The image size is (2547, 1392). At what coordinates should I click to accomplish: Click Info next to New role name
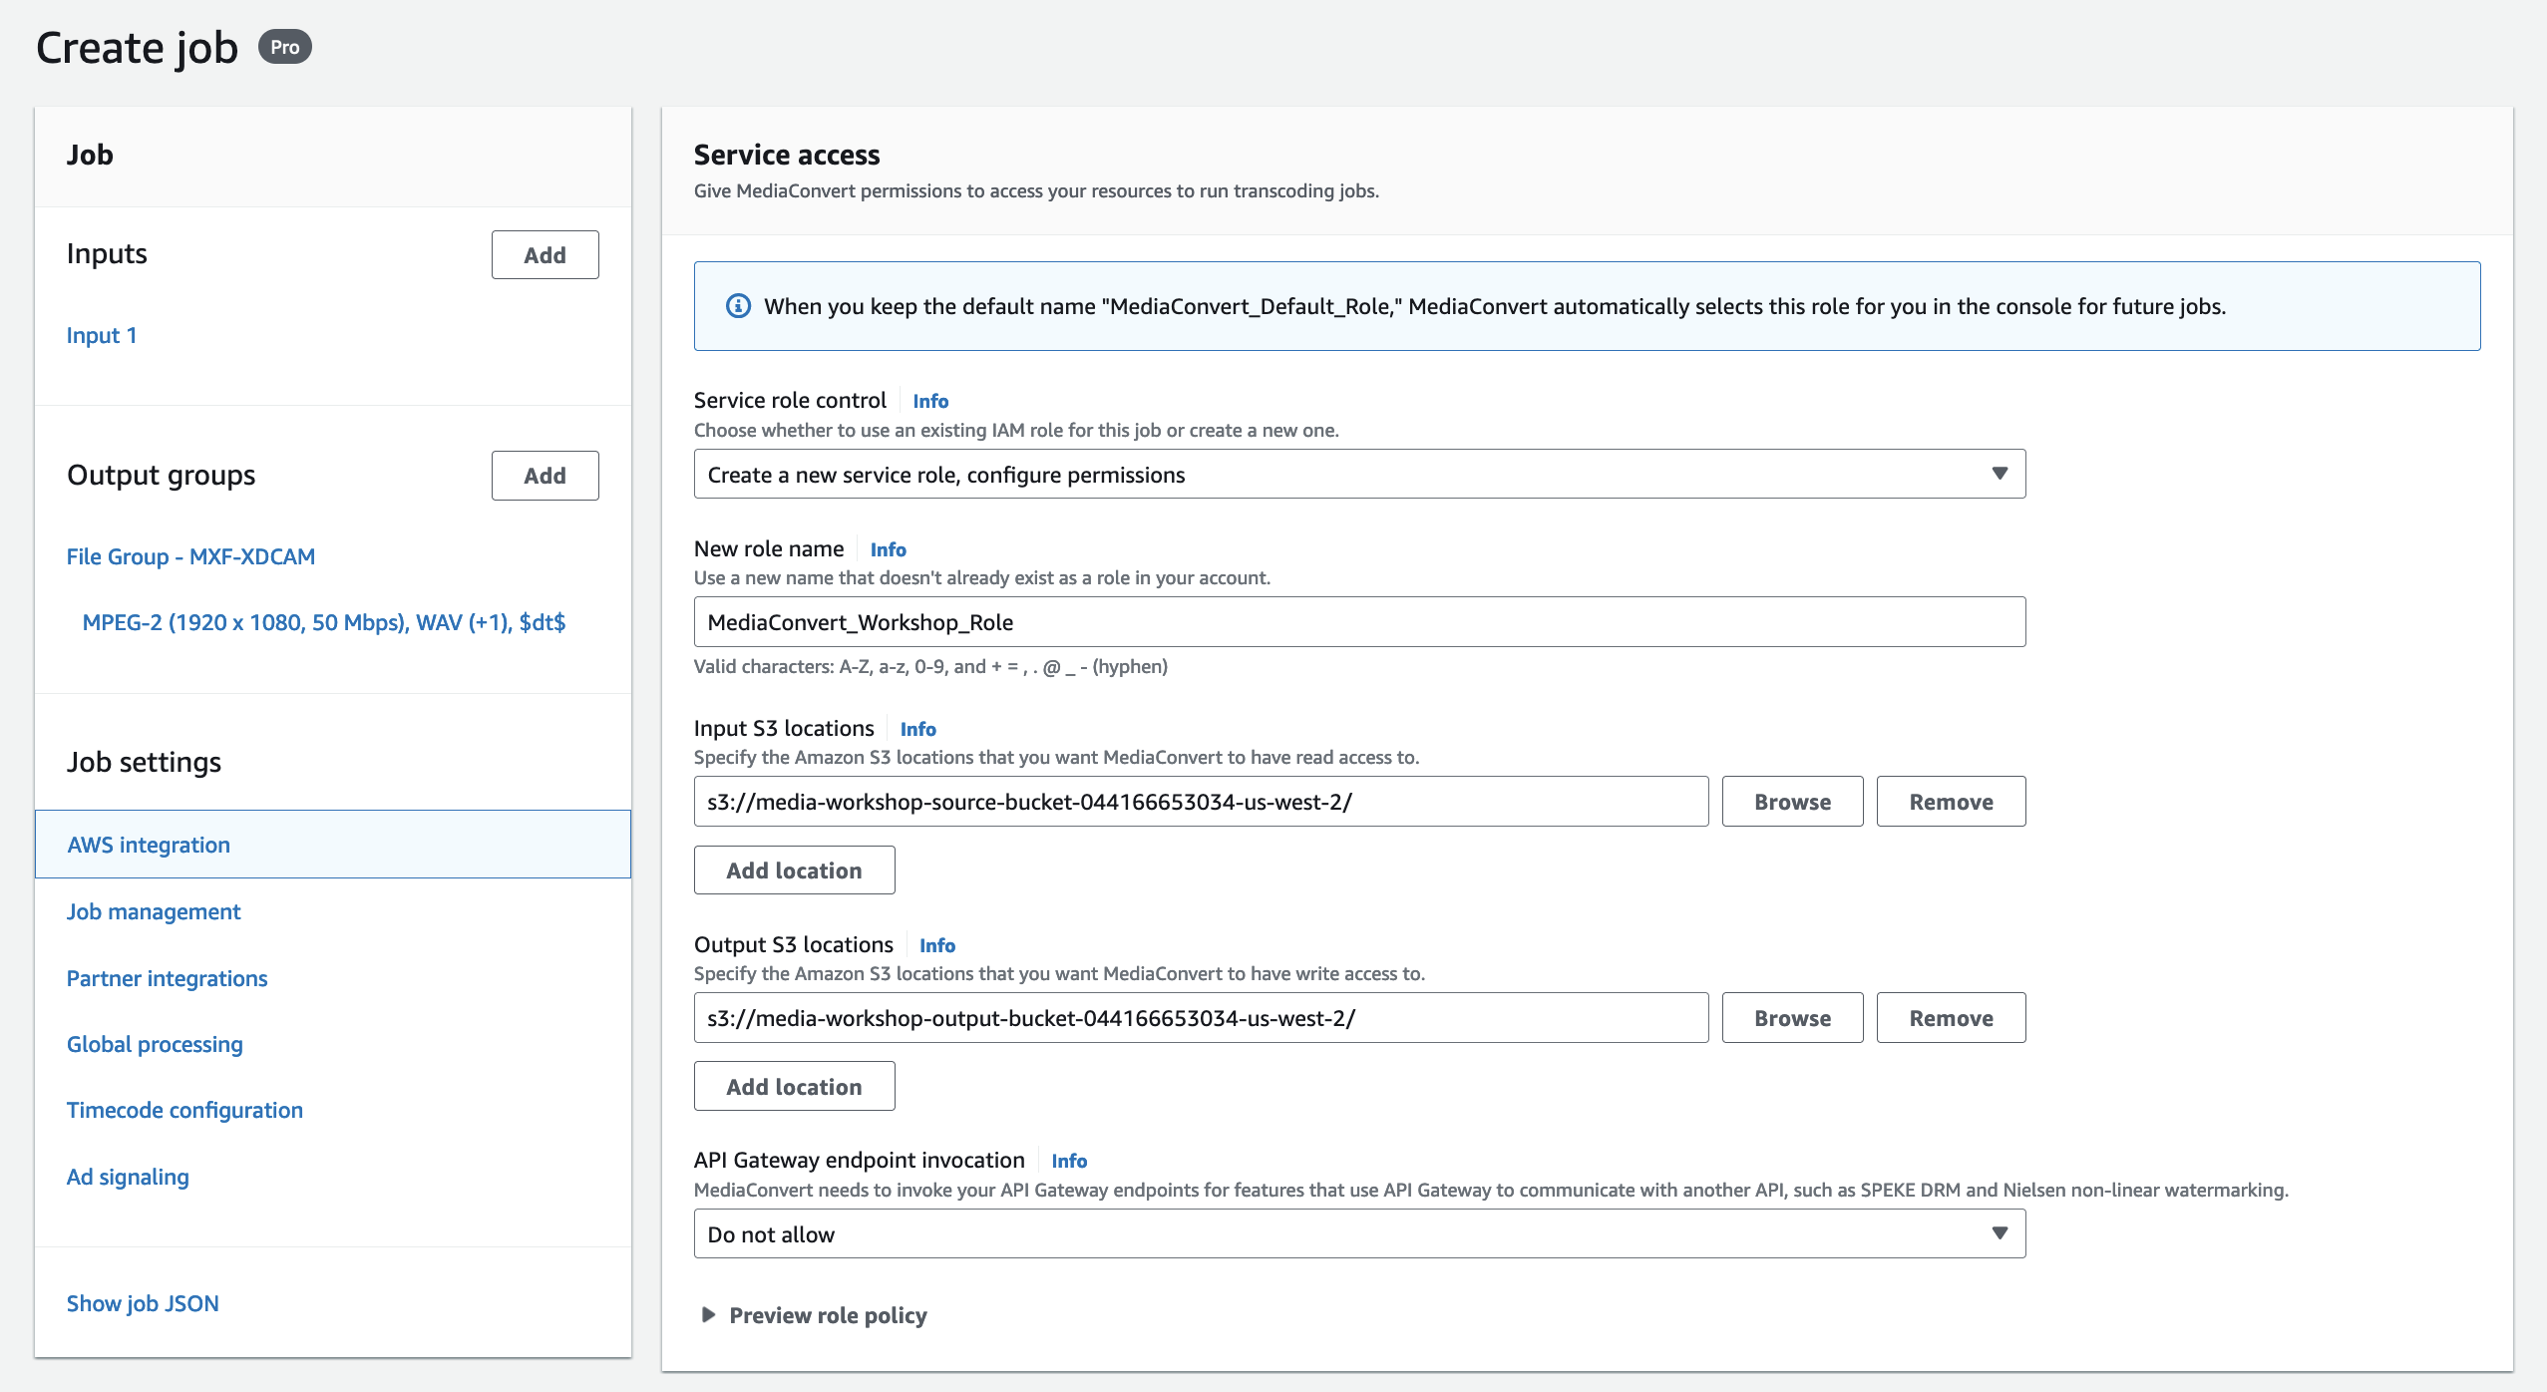coord(887,549)
